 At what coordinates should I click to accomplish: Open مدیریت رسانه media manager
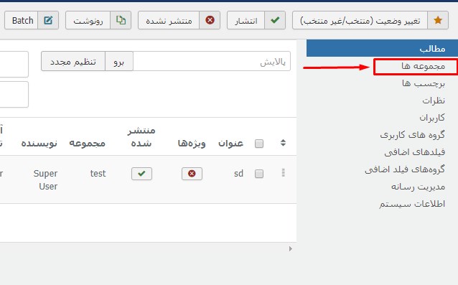[x=418, y=187]
